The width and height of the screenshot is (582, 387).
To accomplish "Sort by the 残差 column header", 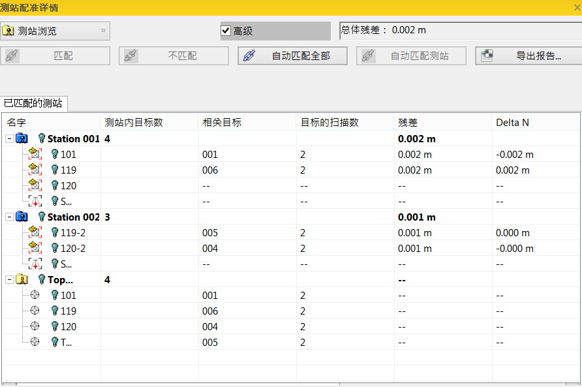I will tap(408, 122).
